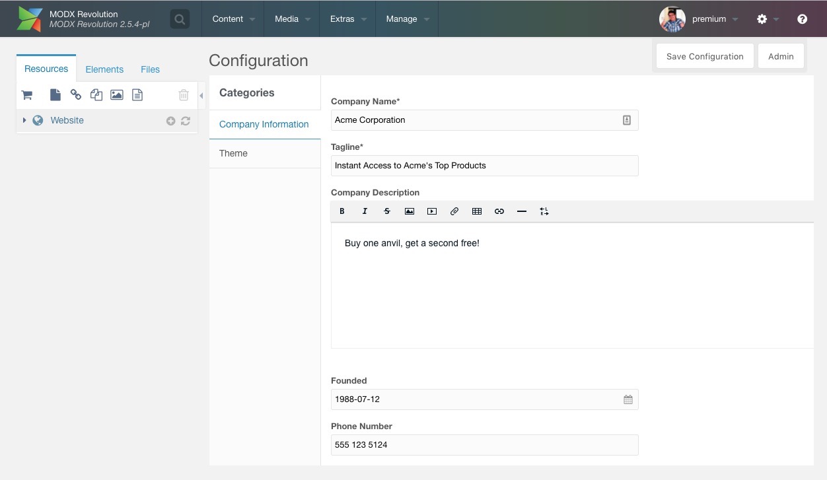Image resolution: width=827 pixels, height=480 pixels.
Task: Open the Extras dropdown menu
Action: click(x=347, y=19)
